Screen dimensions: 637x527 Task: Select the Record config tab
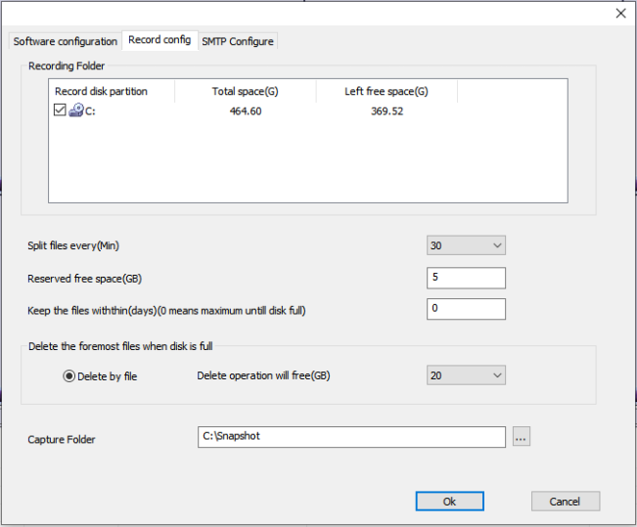tap(159, 40)
